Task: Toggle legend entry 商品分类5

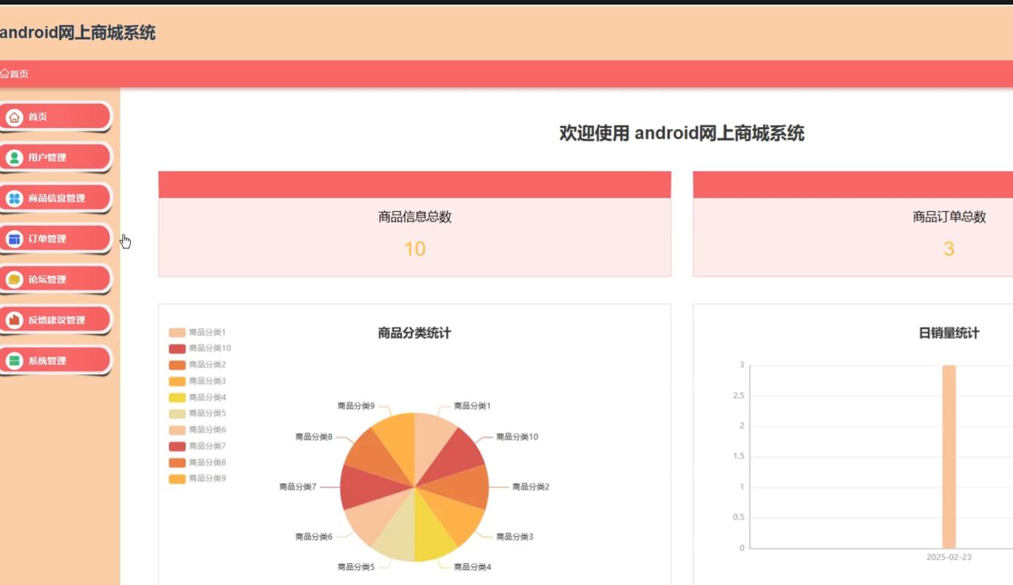Action: click(x=197, y=414)
